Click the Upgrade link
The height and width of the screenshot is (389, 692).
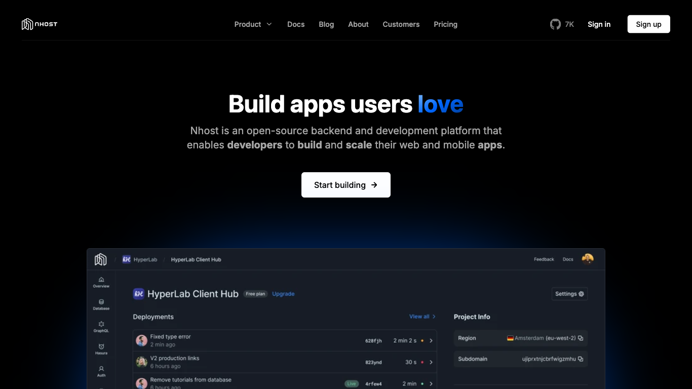pos(283,294)
